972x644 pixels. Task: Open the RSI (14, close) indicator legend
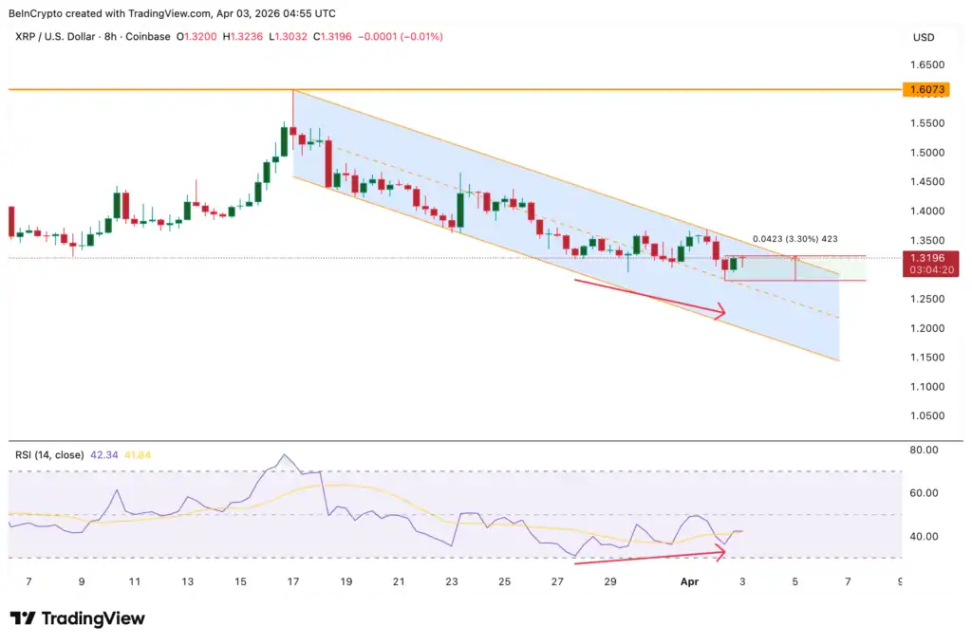click(x=48, y=455)
